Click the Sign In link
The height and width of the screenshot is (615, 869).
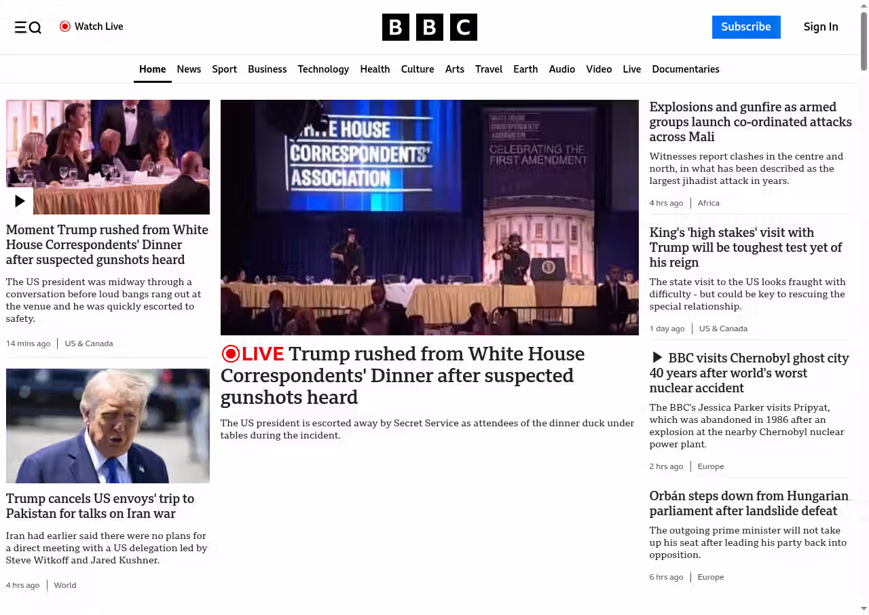point(820,27)
